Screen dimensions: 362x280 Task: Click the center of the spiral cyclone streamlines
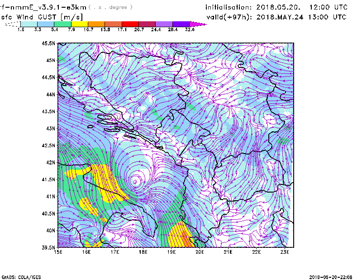(135, 182)
